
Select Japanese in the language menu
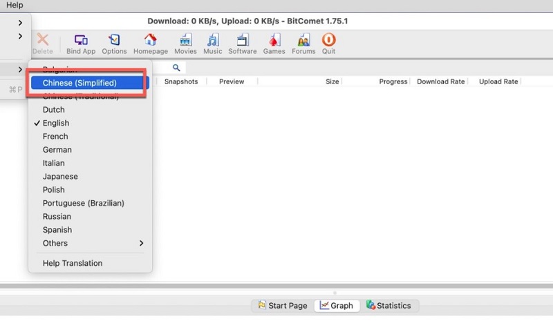tap(60, 177)
